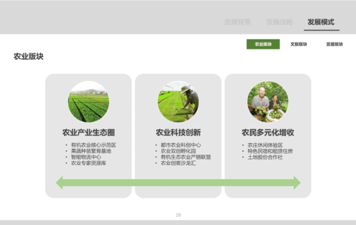Select the 发展模式 tab

(321, 22)
